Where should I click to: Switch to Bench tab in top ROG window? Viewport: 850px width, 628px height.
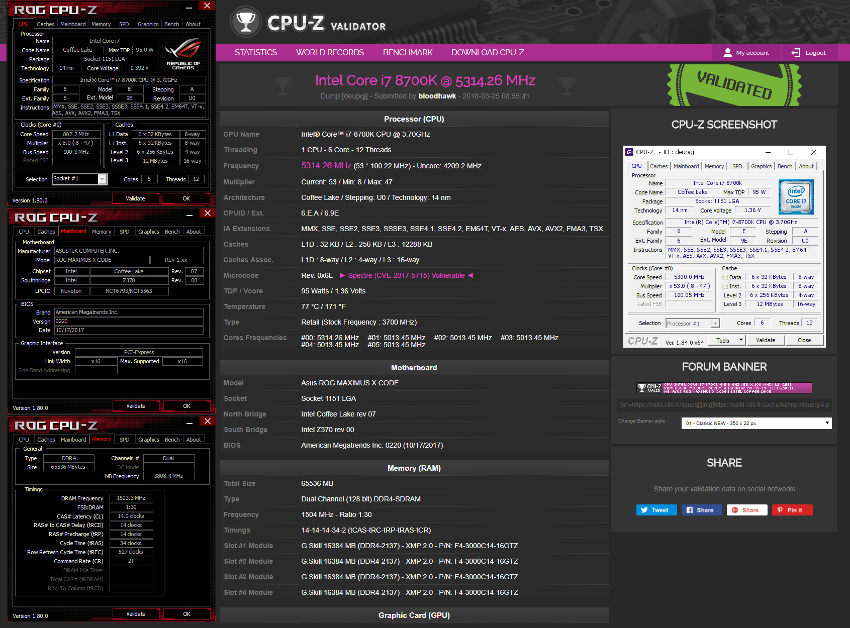click(x=172, y=24)
